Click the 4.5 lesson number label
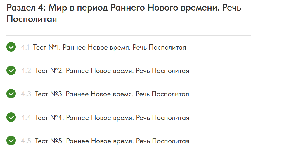This screenshot has width=284, height=159. tap(26, 141)
